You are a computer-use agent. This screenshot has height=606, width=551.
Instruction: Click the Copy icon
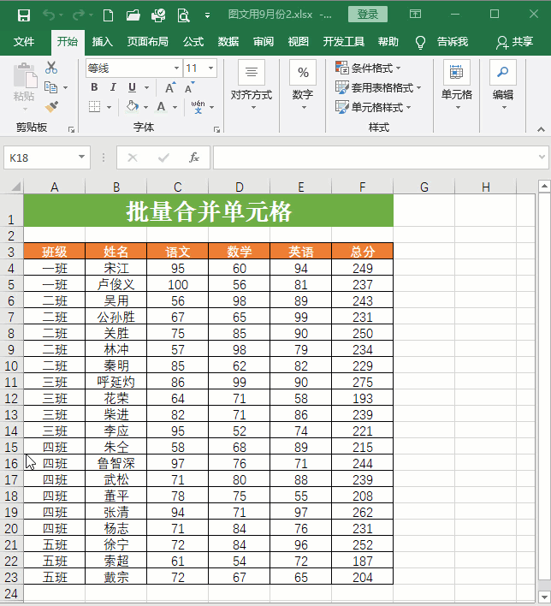click(51, 87)
